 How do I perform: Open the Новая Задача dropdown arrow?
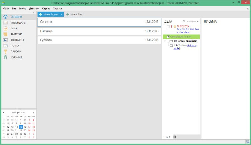(x=62, y=14)
